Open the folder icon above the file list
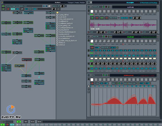162x126 pixels. [x=57, y=13]
